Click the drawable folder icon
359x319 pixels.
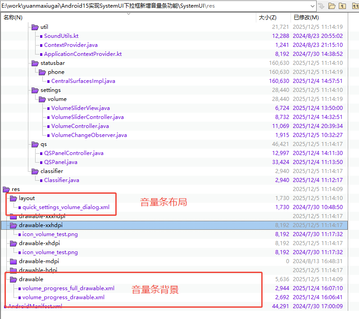(x=14, y=279)
